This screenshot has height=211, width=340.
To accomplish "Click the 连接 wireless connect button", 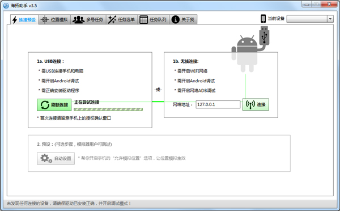I will pos(256,104).
